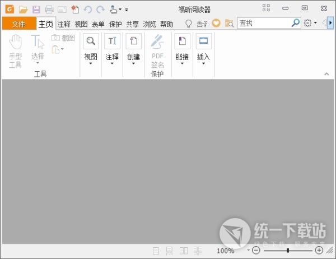Click the magnifier search button
Screen dimensions: 336x259
[296, 23]
